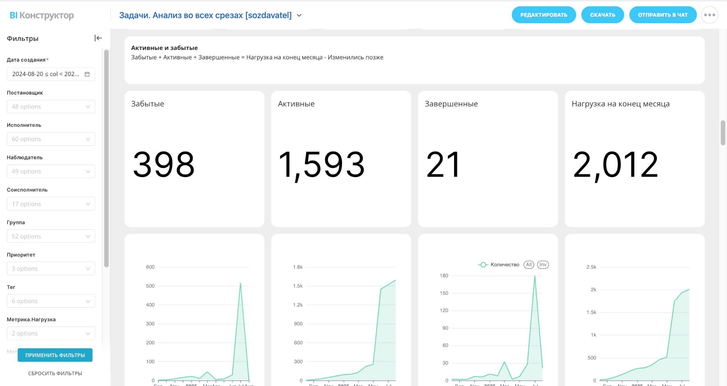Collapse the filters panel arrow icon
The height and width of the screenshot is (386, 727).
click(x=98, y=38)
